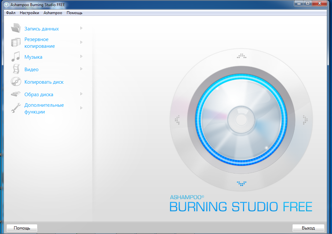Close the Burning Studio window

[320, 4]
